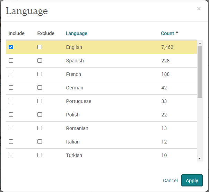Screen dimensions: 209x192
Task: Cancel the language selection
Action: pos(170,181)
